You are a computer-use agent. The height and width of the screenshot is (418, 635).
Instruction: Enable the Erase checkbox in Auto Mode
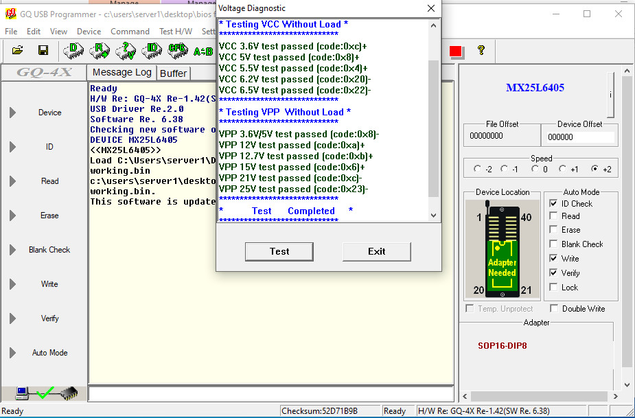[554, 230]
